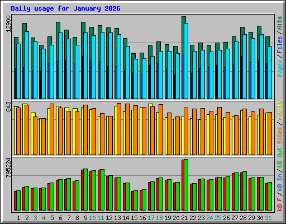Click day 19 on the x-axis
286x224 pixels.
(x=168, y=218)
